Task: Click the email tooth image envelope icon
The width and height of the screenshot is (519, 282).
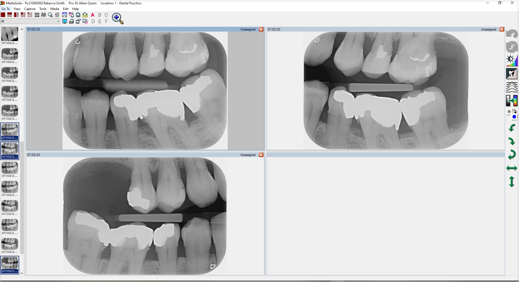Action: tap(85, 15)
